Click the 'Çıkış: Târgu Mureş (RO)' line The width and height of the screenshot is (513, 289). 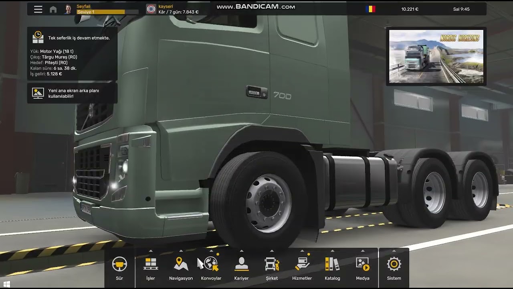(54, 57)
